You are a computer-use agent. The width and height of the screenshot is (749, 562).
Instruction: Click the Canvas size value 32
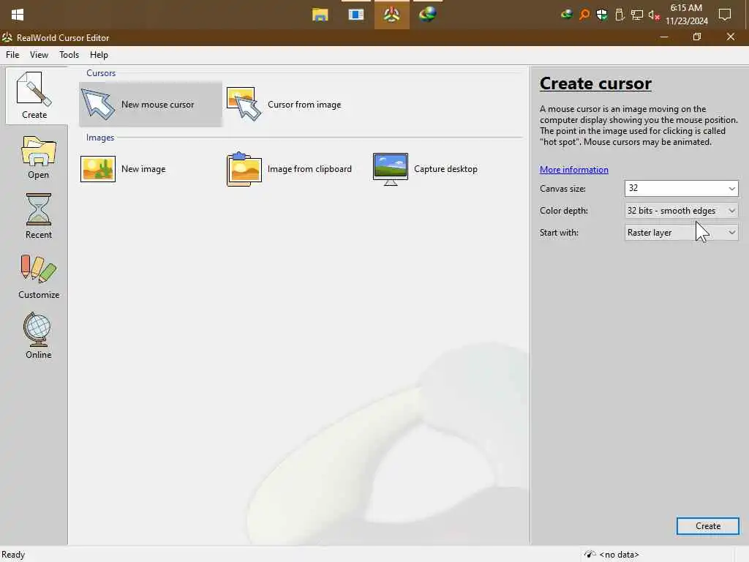633,188
